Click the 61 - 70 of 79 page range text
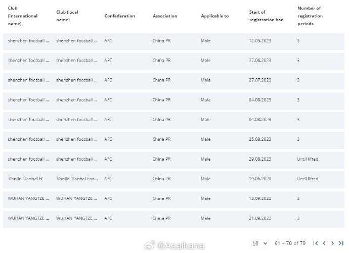 click(290, 243)
